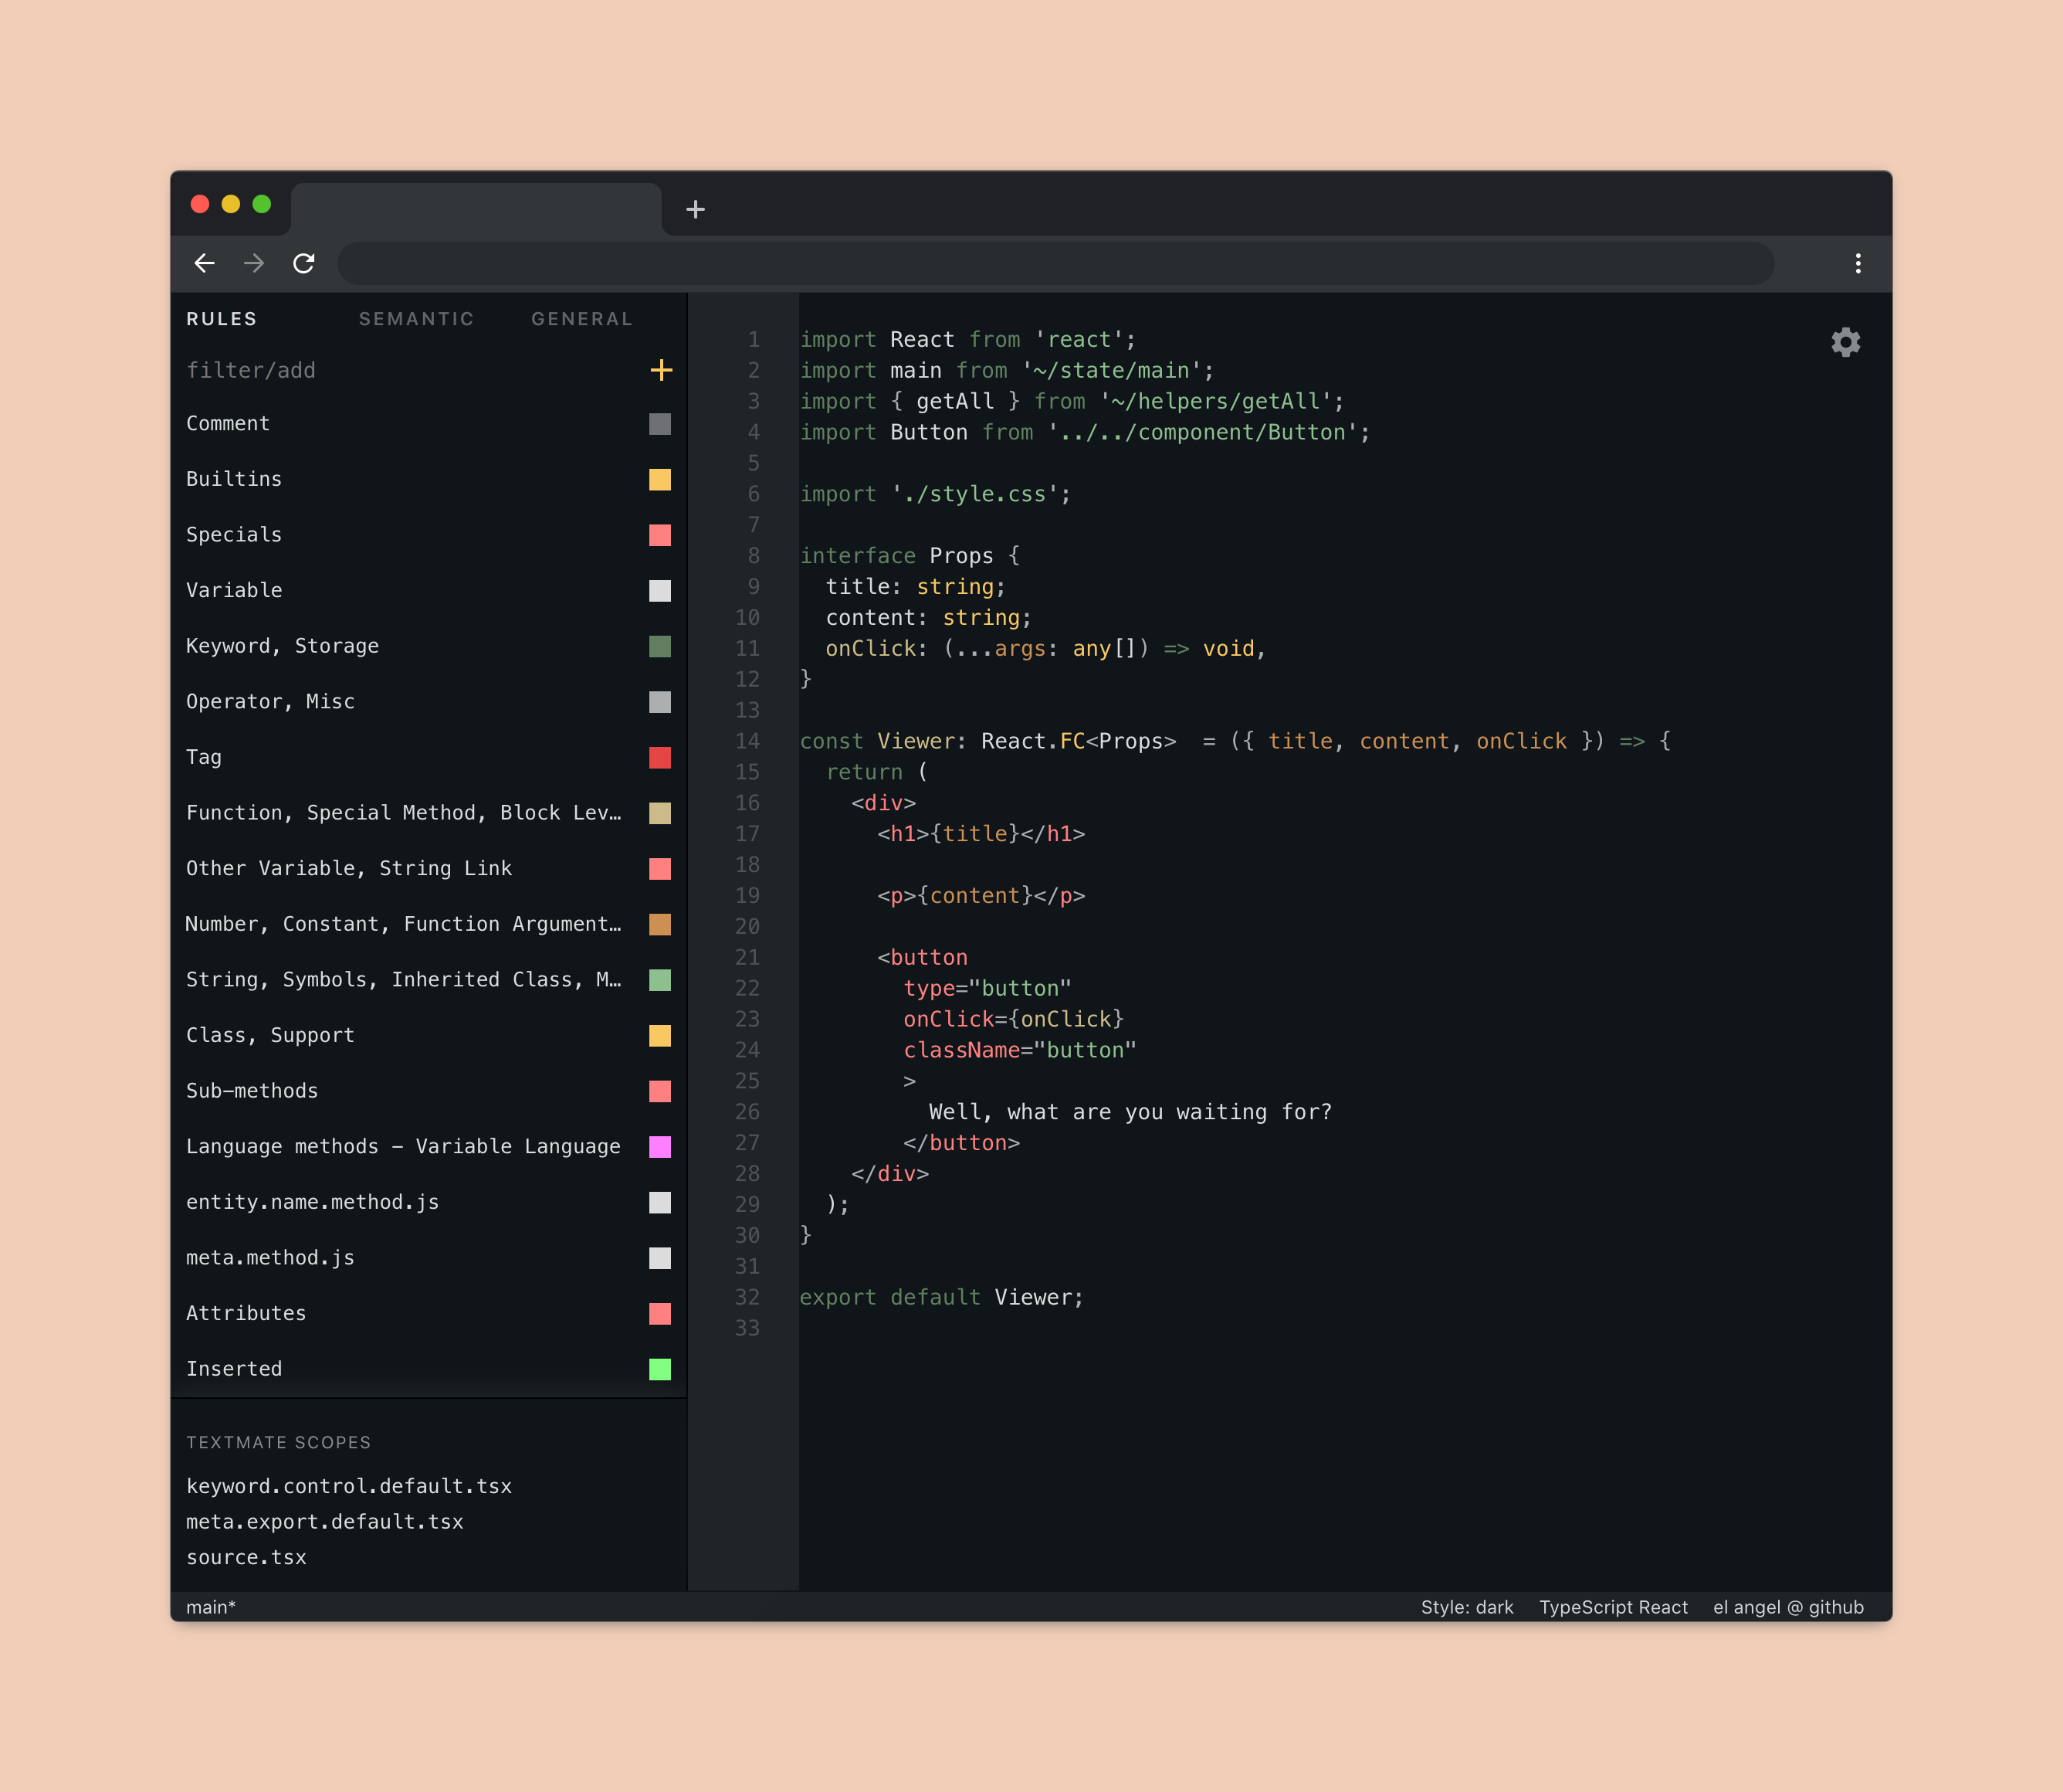Click the browser back arrow

pos(205,263)
